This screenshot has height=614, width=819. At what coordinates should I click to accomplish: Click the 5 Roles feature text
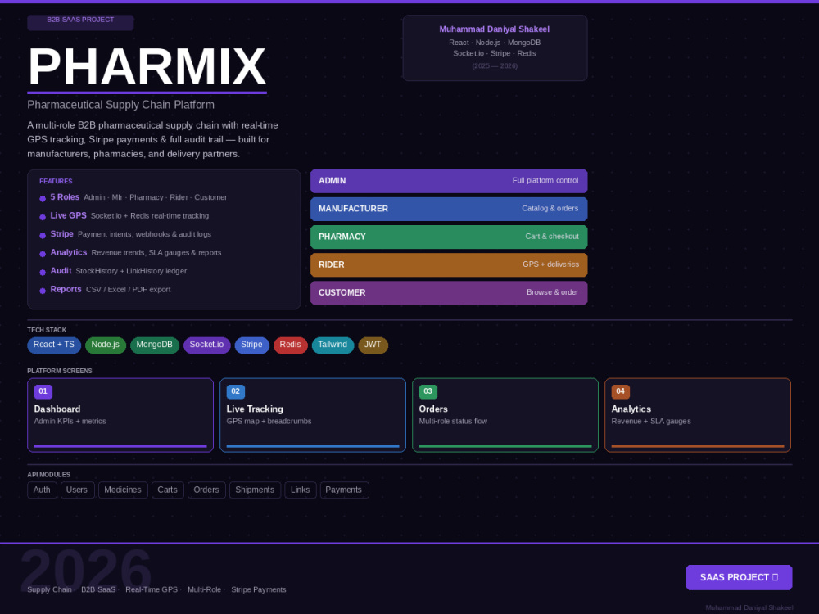click(65, 197)
